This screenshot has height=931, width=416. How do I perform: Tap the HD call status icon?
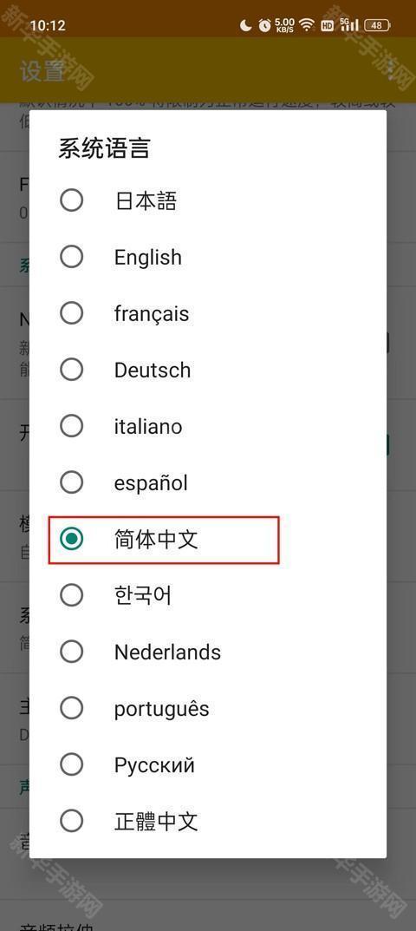coord(327,25)
